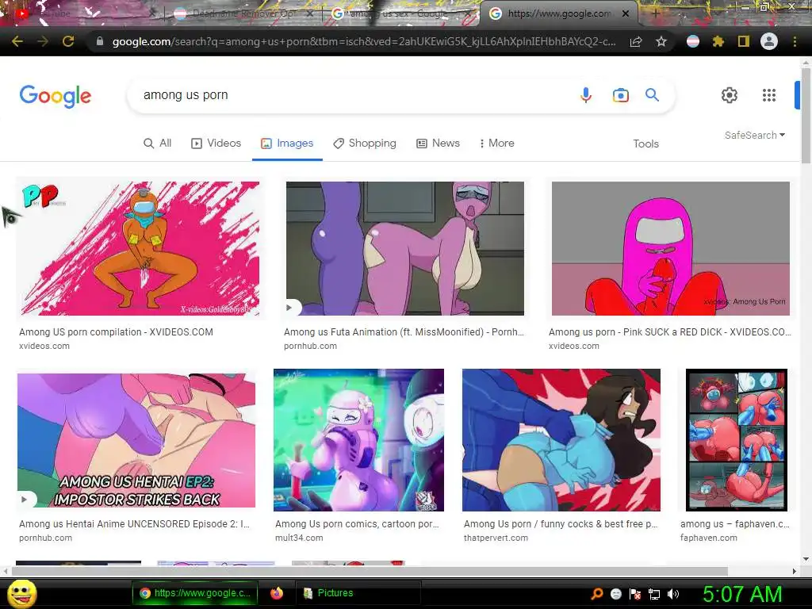
Task: Open the profile avatar menu
Action: coord(769,41)
